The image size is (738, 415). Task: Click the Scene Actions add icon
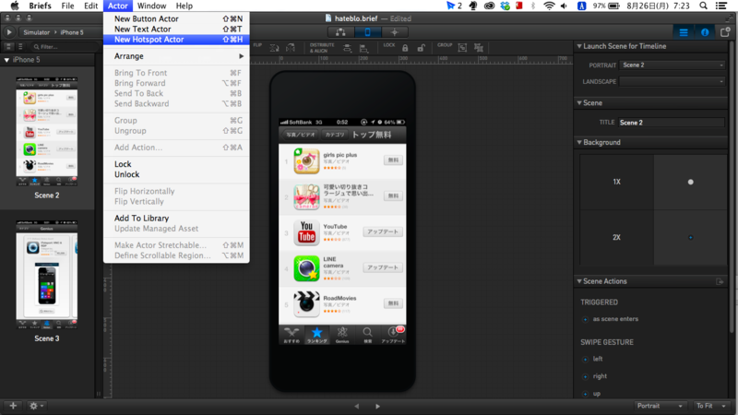(720, 281)
